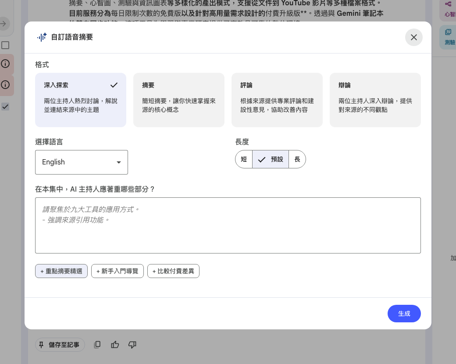Click the lower info icon in left sidebar

[x=5, y=85]
